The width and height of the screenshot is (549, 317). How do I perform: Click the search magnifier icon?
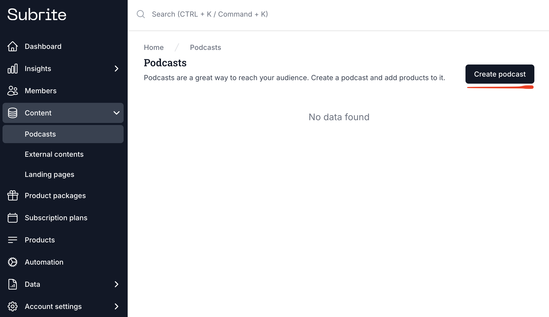[141, 14]
